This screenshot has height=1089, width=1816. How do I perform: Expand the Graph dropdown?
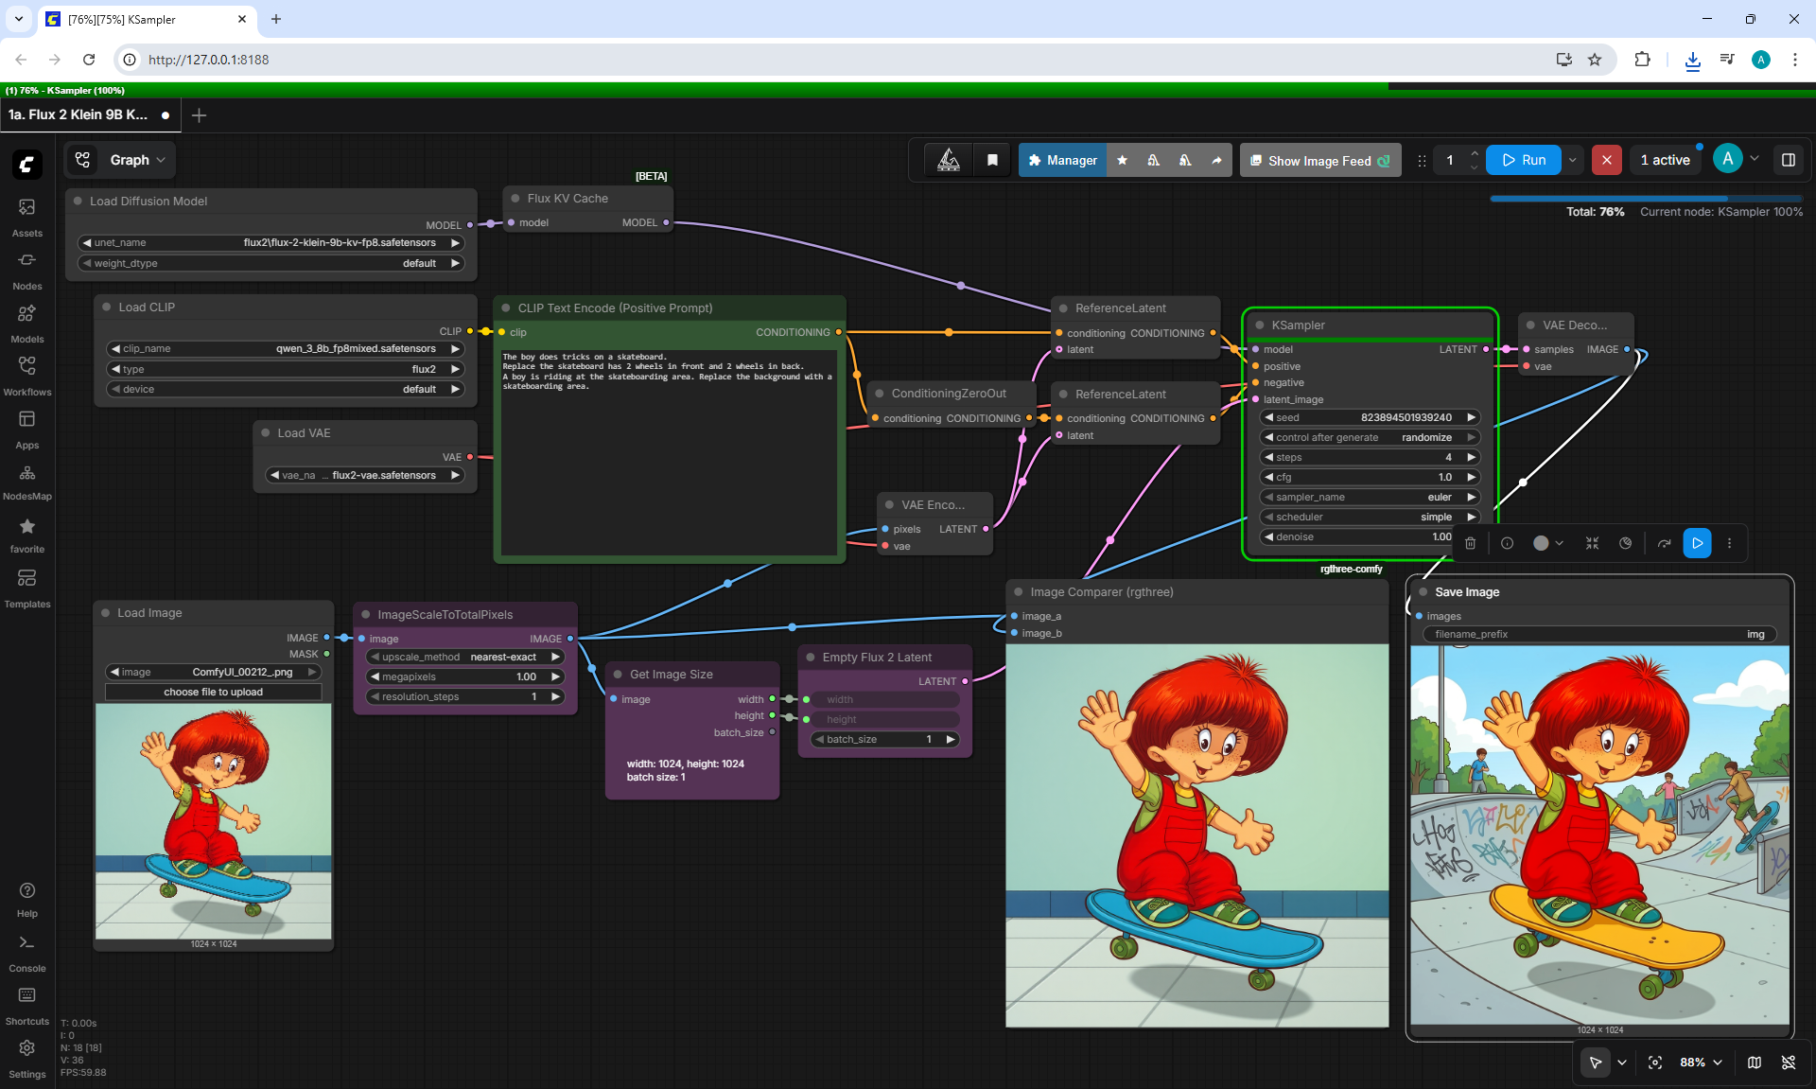point(122,160)
